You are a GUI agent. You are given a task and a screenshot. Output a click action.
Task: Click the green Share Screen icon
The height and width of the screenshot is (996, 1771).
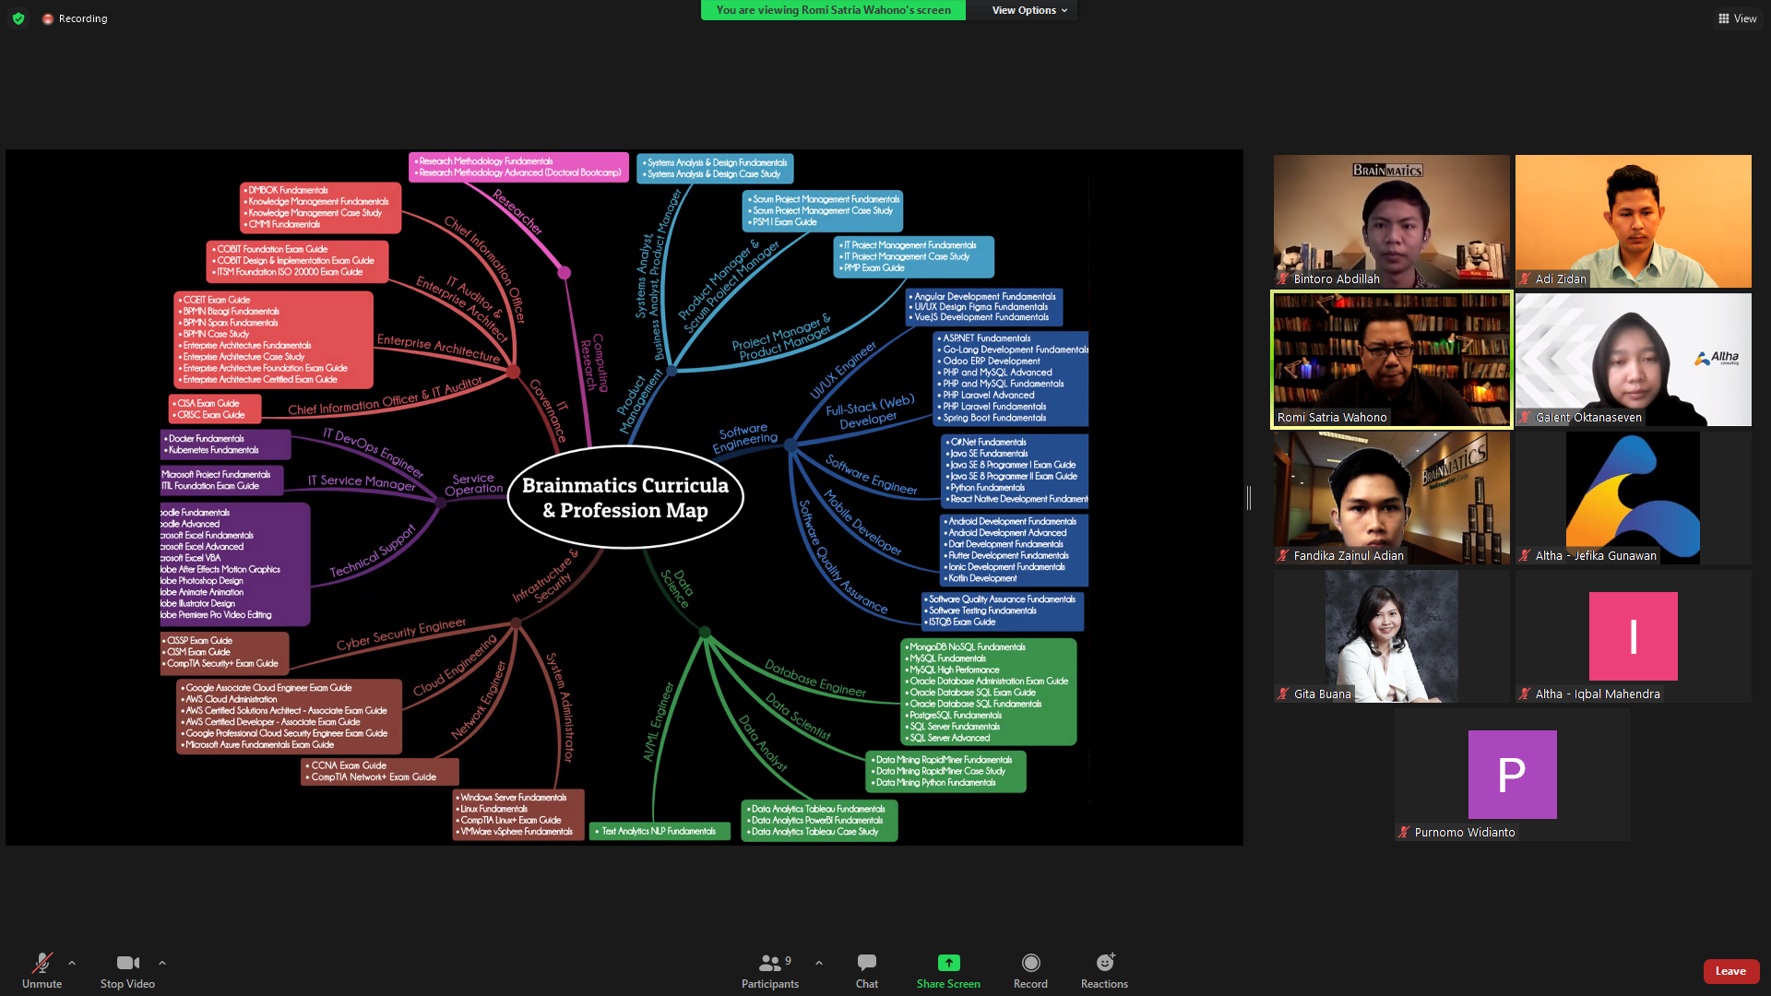coord(948,964)
